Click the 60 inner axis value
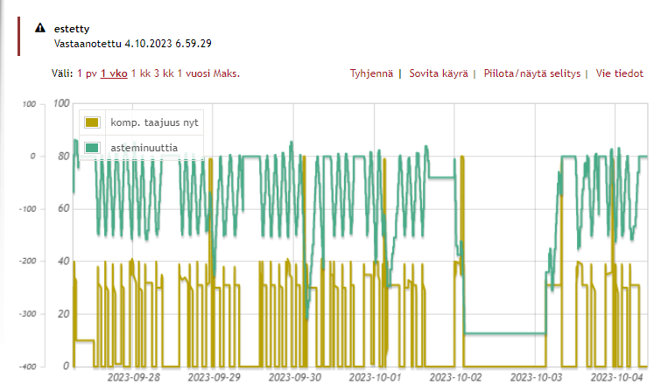 (x=64, y=208)
